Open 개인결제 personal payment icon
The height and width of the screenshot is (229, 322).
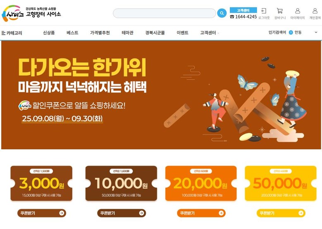pos(315,13)
